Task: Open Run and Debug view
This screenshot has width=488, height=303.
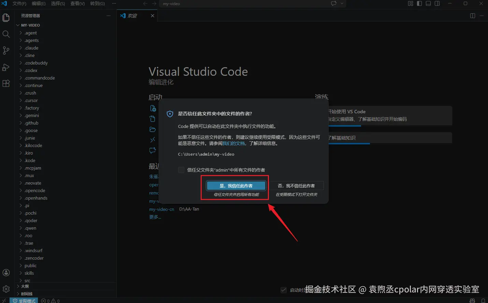Action: (6, 67)
